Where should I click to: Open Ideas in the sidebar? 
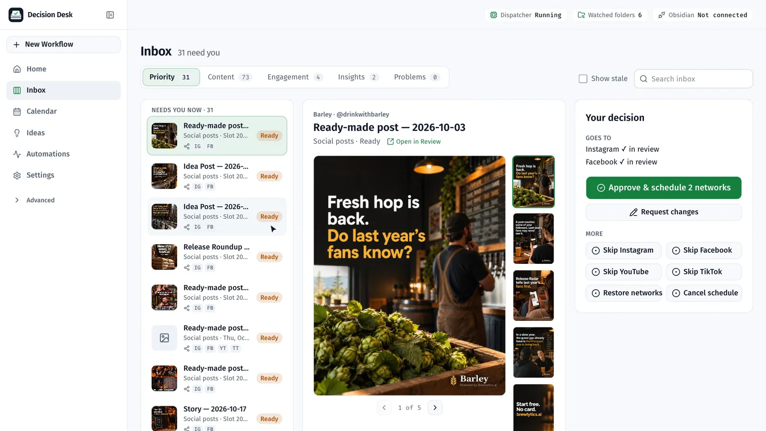click(x=64, y=133)
